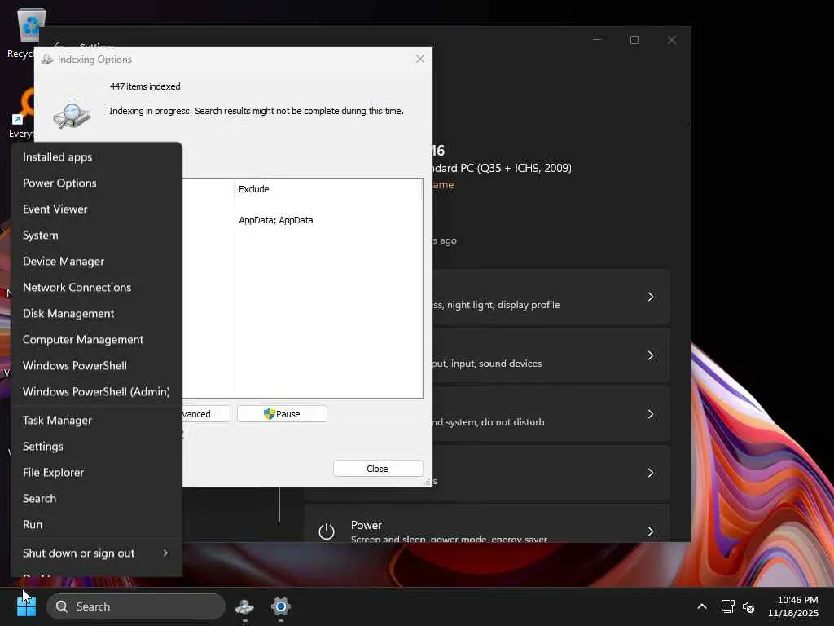Viewport: 834px width, 626px height.
Task: Click the '447 items indexed' text
Action: (x=145, y=86)
